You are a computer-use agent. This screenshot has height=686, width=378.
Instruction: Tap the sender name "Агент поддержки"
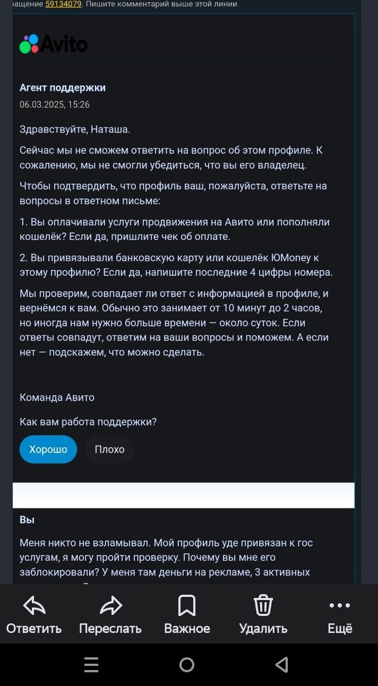pos(63,87)
